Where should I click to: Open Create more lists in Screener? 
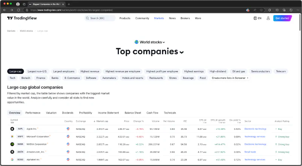click(230, 78)
